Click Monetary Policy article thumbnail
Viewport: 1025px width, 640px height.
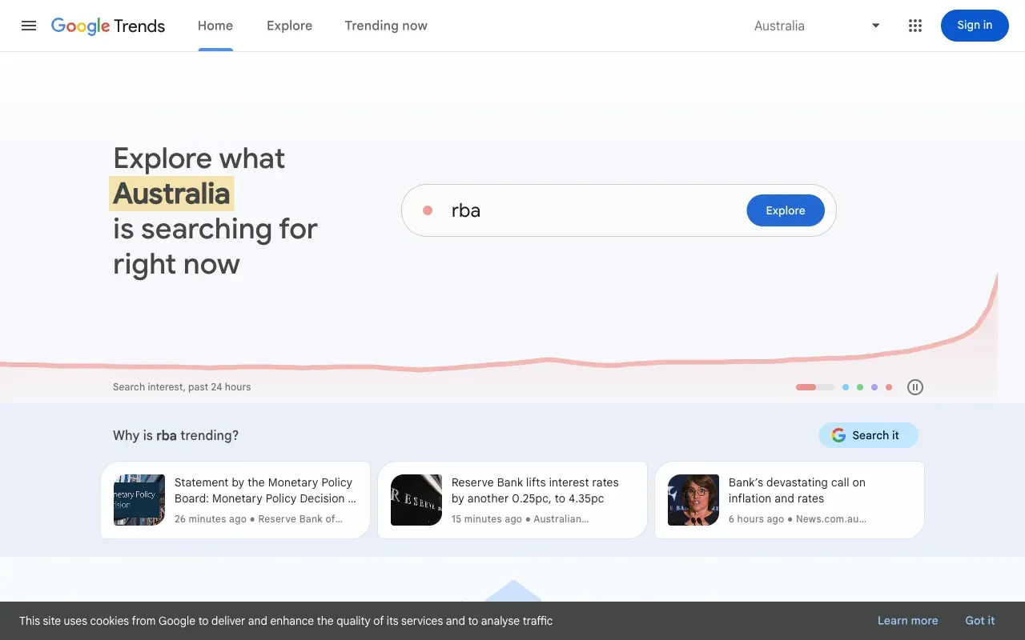pos(139,500)
